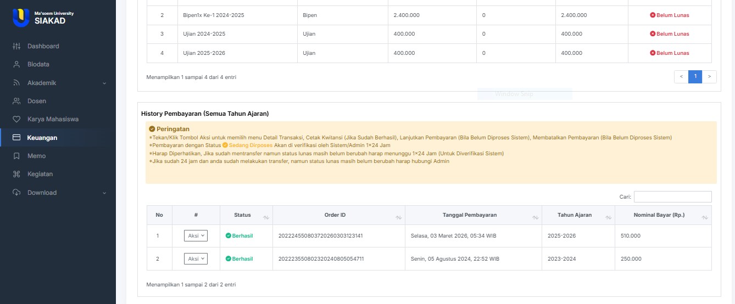Go to next page of bills table
The image size is (735, 304).
(x=709, y=77)
